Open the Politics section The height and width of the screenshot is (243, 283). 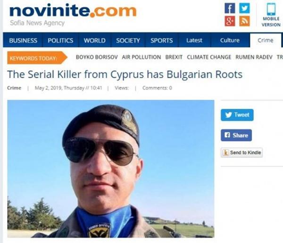coord(60,40)
